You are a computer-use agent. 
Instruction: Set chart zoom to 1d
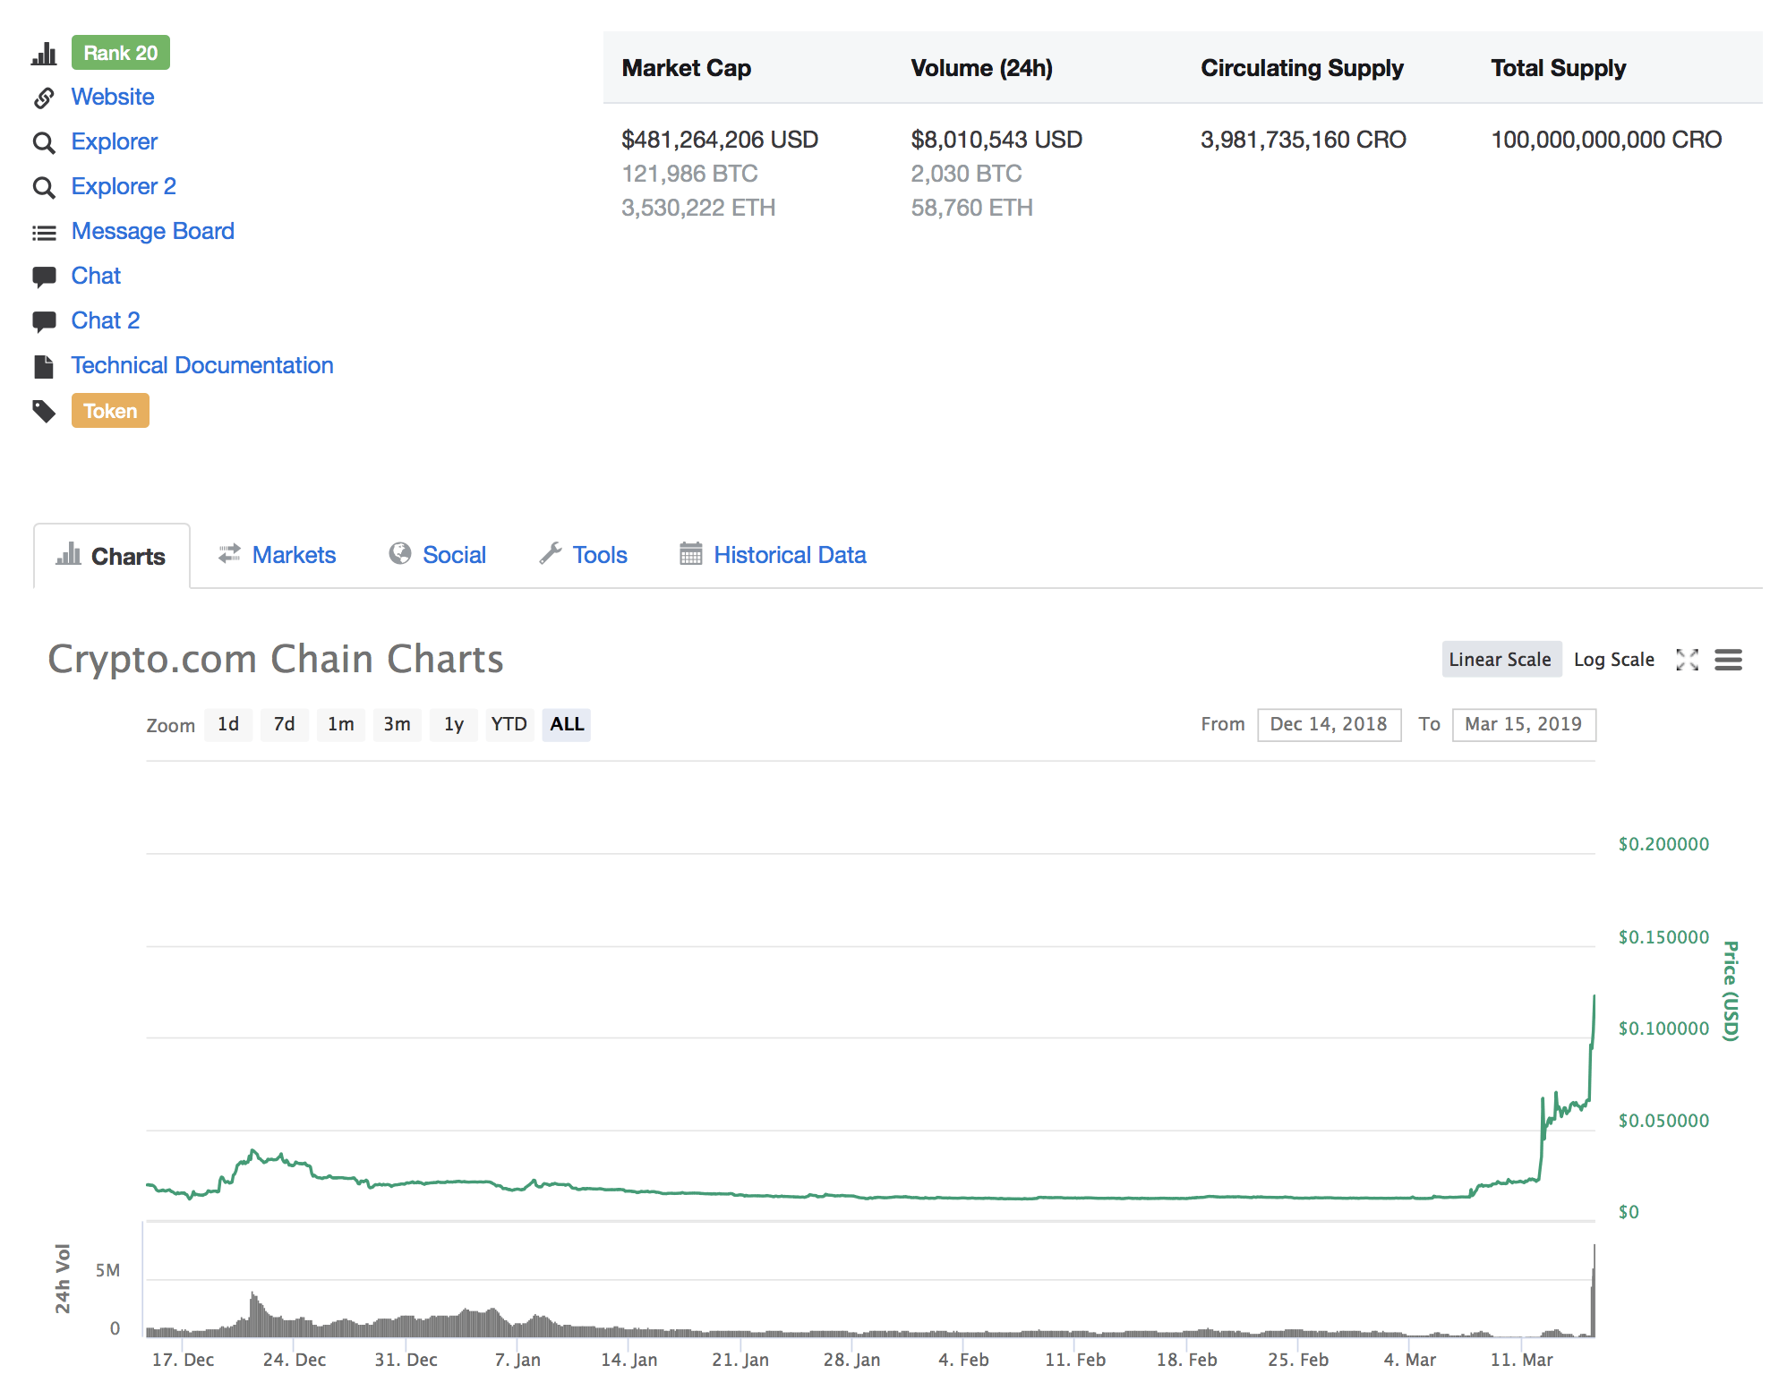pos(228,724)
